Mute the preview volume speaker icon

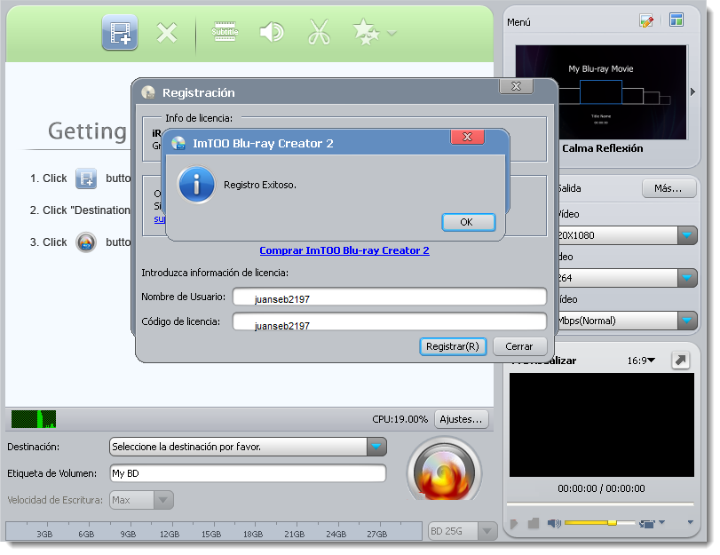(554, 523)
